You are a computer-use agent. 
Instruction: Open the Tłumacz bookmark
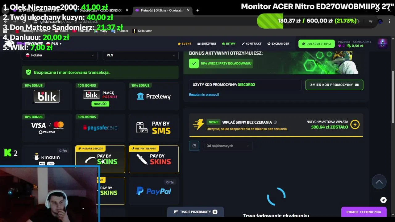coord(120,31)
